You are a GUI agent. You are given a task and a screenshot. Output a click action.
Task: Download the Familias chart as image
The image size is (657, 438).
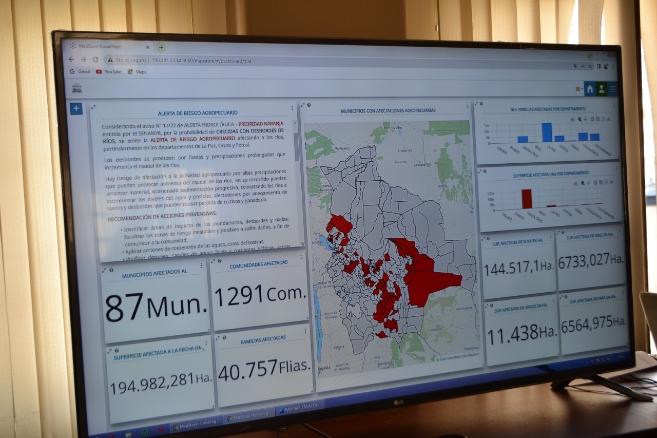(572, 119)
